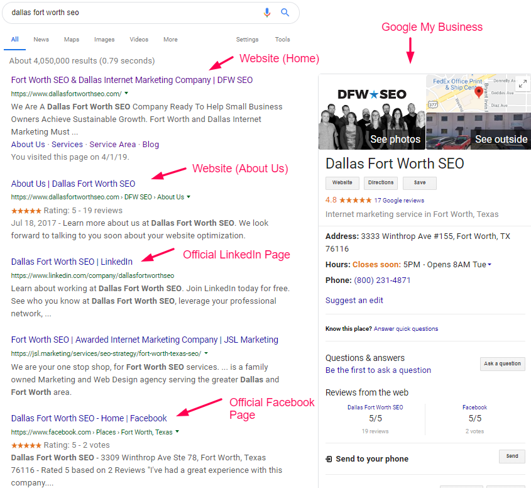
Task: Expand dropdown arrow after 'Places › Fort Worth, Texas'
Action: (177, 432)
